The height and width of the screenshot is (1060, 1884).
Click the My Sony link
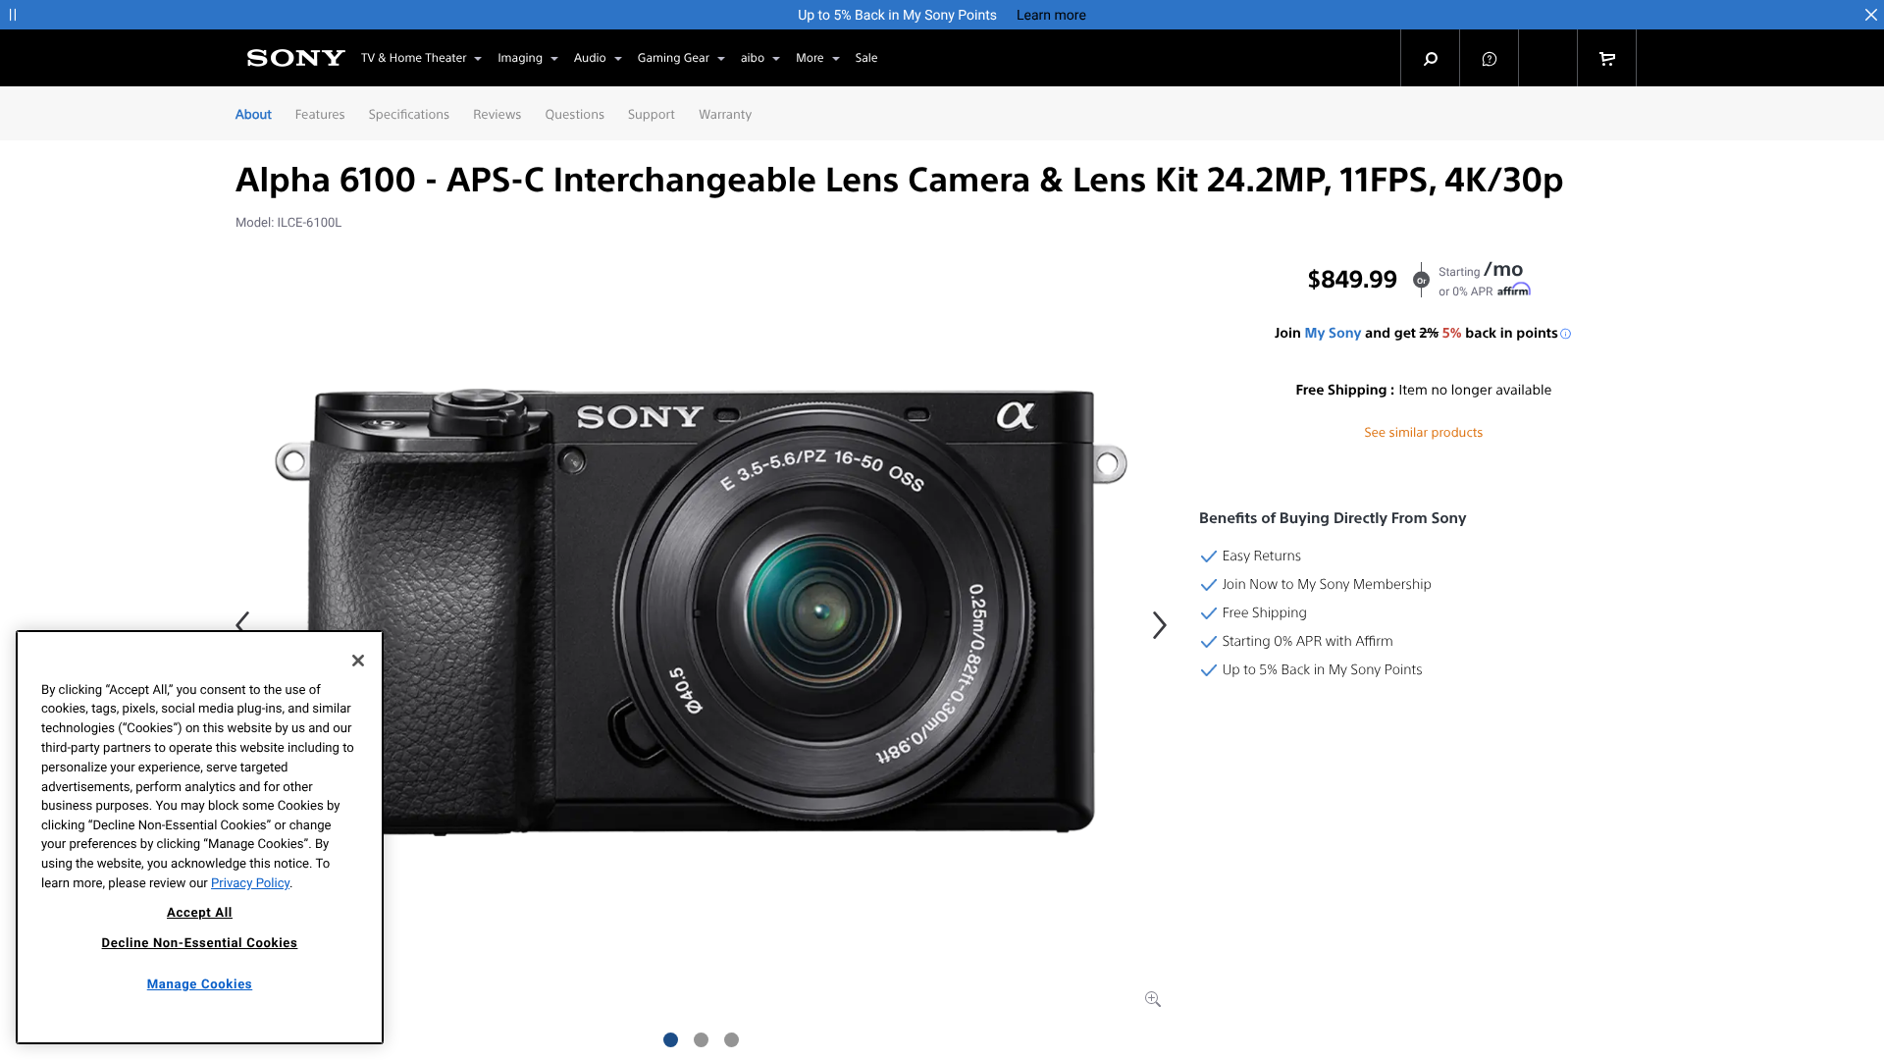click(1333, 333)
